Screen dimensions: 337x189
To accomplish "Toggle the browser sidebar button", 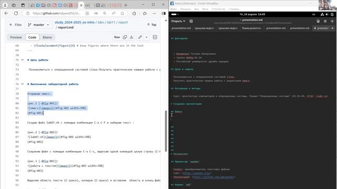I will (164, 13).
